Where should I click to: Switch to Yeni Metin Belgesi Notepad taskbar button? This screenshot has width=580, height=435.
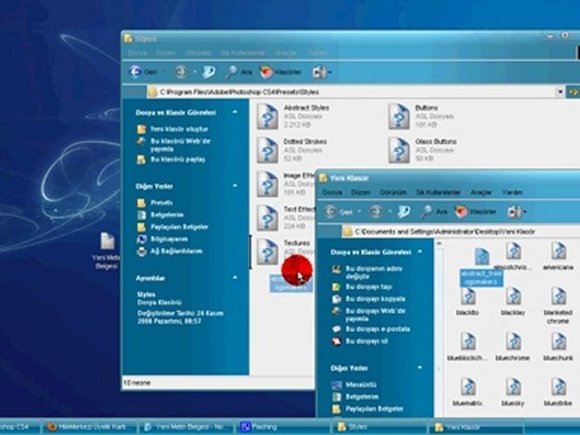click(x=186, y=427)
